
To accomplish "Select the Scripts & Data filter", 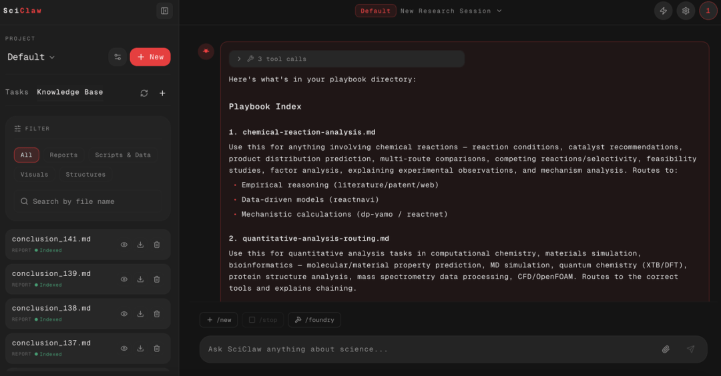I will (x=123, y=155).
